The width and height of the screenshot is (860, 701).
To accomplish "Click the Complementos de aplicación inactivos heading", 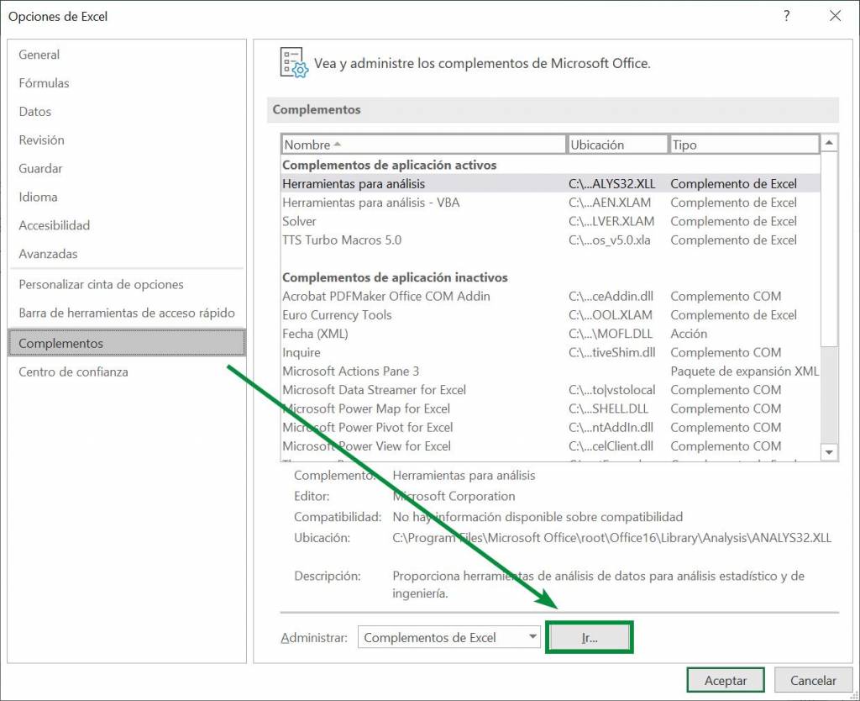I will click(x=395, y=277).
